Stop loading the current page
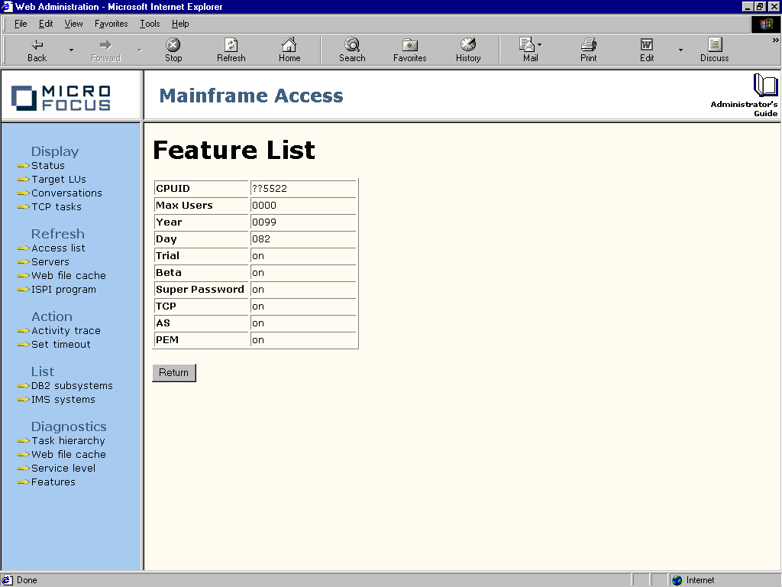Viewport: 782px width, 587px height. click(173, 49)
